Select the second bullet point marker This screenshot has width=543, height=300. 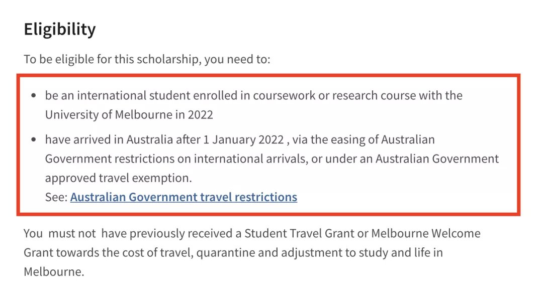(x=34, y=139)
